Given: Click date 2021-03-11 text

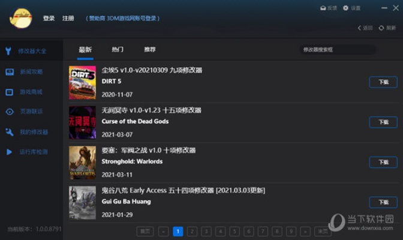Looking at the screenshot, I should tap(117, 175).
